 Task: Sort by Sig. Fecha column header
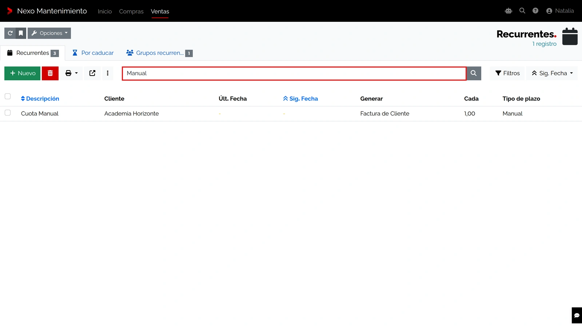click(x=300, y=99)
